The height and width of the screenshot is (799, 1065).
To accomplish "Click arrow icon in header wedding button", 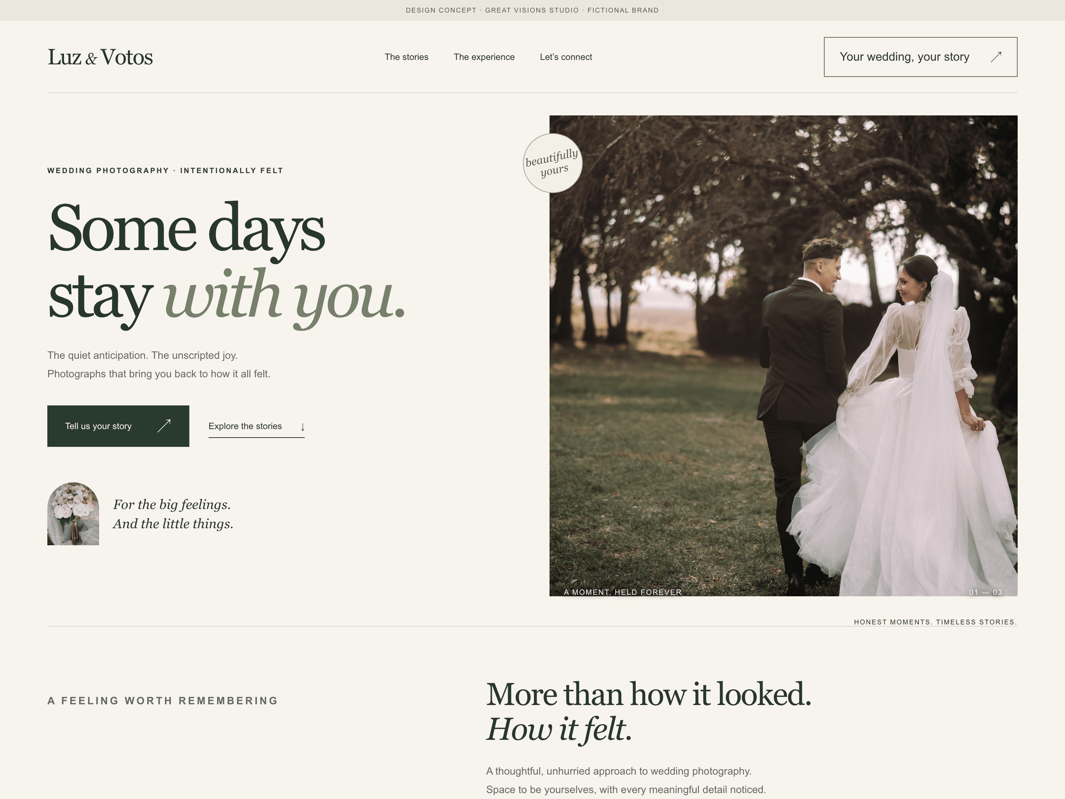I will [996, 57].
